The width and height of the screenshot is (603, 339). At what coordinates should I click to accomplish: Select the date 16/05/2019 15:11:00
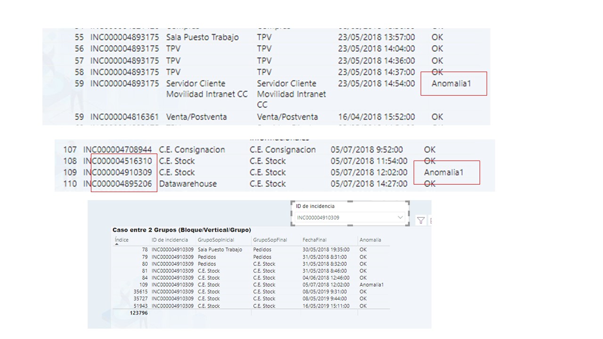pyautogui.click(x=326, y=306)
